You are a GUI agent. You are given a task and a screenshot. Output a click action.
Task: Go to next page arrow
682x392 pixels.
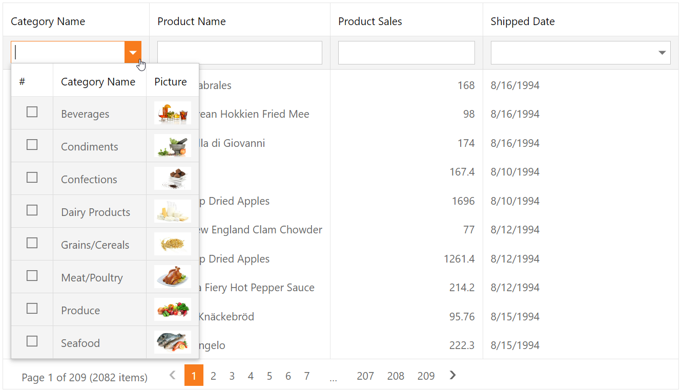click(452, 376)
